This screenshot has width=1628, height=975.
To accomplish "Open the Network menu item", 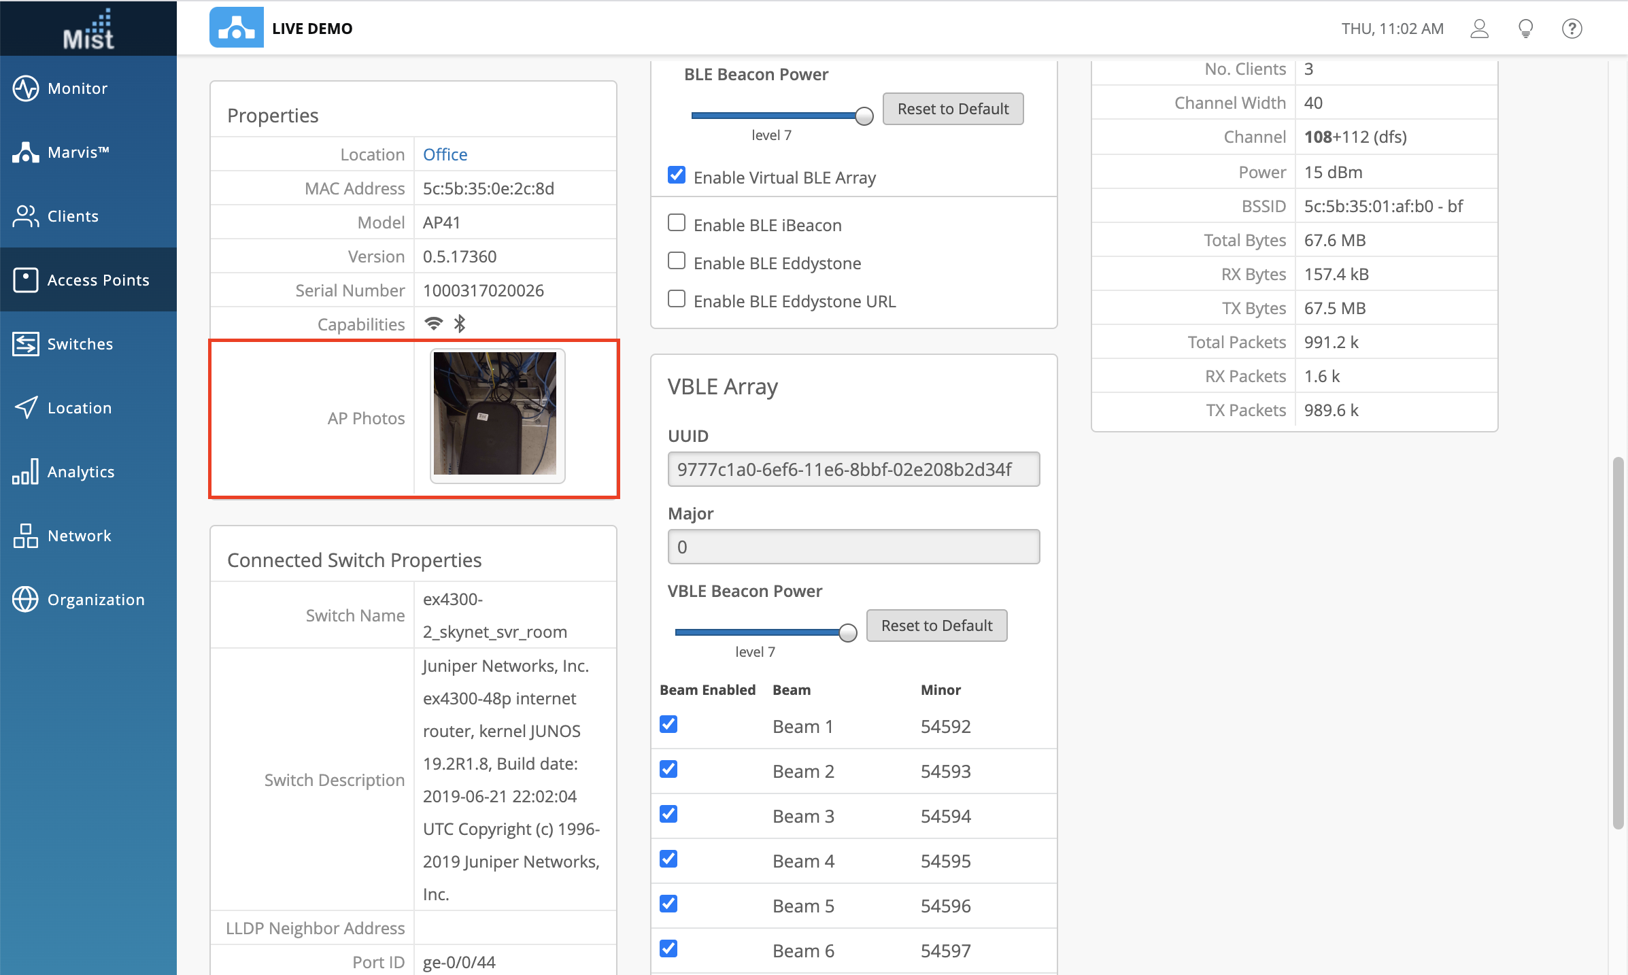I will [79, 536].
